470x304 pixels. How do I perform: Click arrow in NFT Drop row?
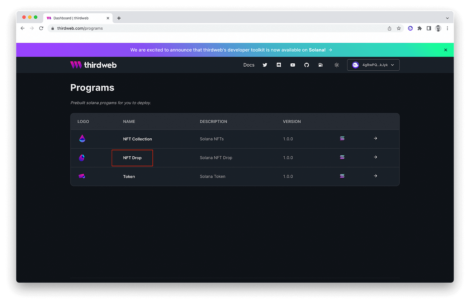coord(375,157)
